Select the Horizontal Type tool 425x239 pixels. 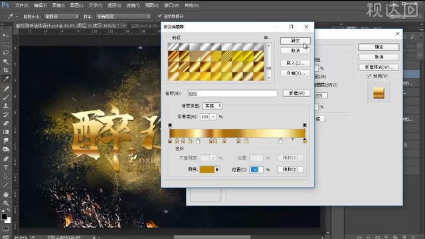pyautogui.click(x=5, y=167)
